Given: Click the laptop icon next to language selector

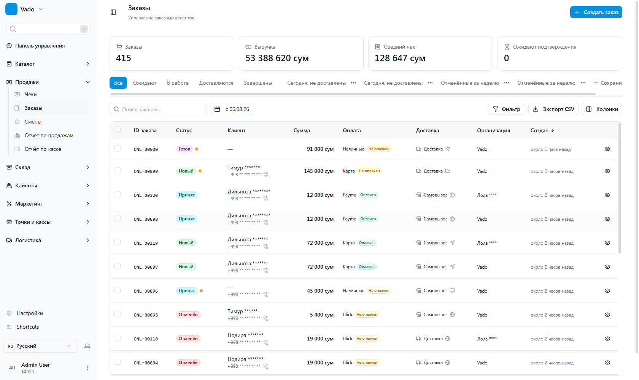Looking at the screenshot, I should pos(87,346).
